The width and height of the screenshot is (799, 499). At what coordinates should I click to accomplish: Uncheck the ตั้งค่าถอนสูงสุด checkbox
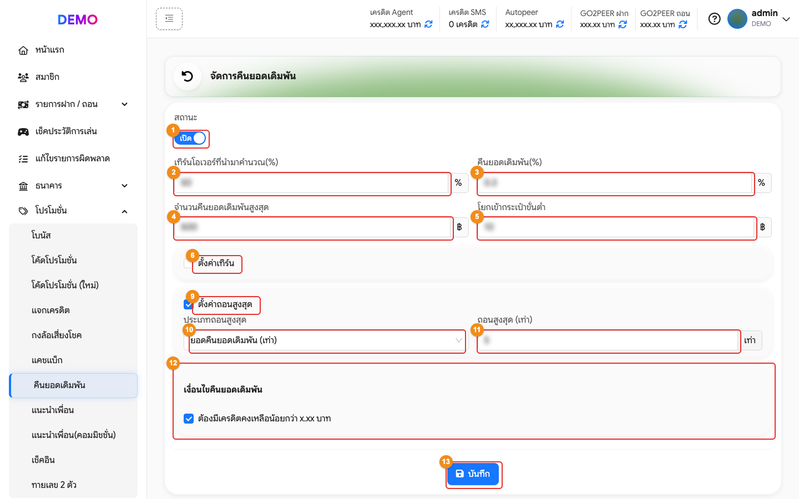pyautogui.click(x=188, y=304)
